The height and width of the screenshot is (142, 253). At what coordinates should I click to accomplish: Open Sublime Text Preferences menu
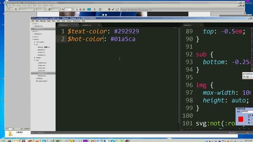(76, 21)
